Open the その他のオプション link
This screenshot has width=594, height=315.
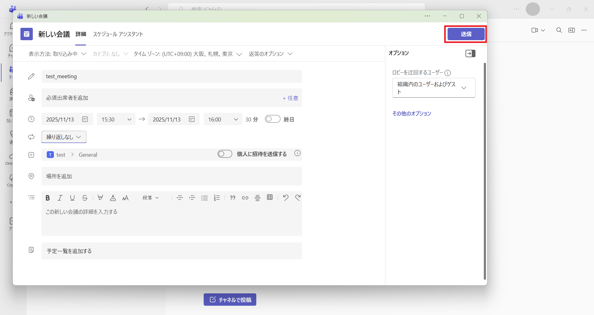point(411,113)
